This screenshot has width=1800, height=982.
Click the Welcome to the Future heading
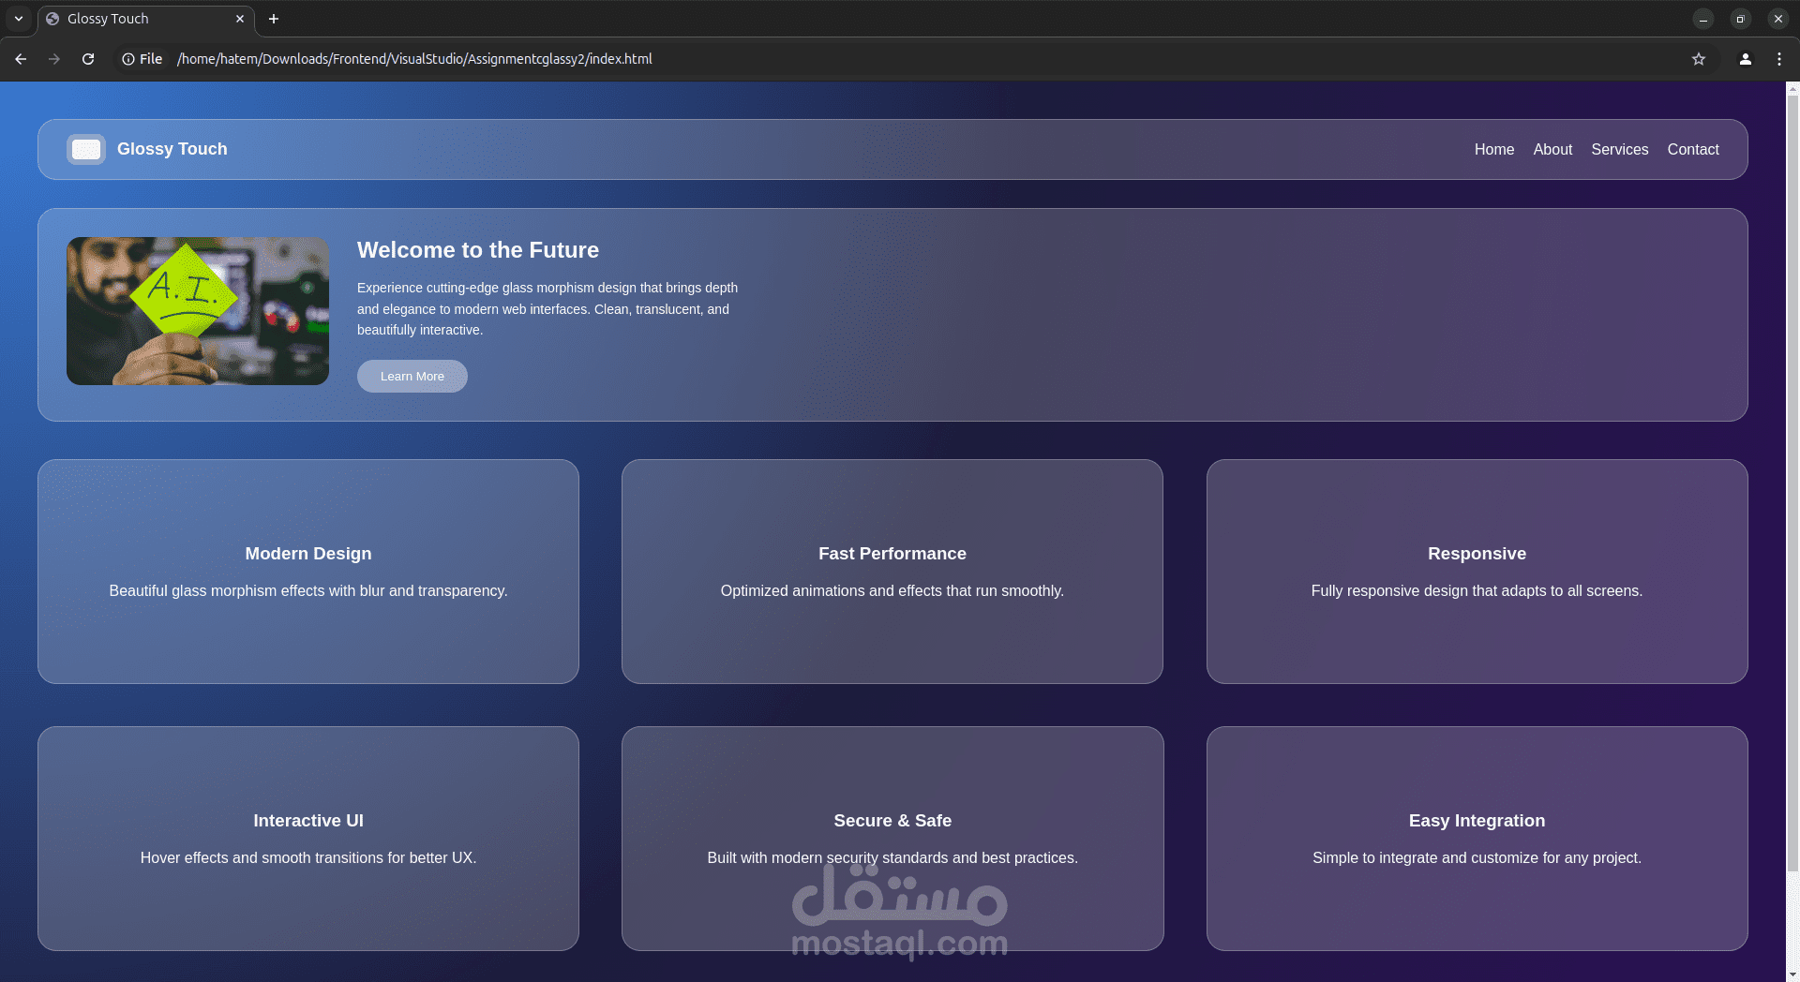point(478,250)
